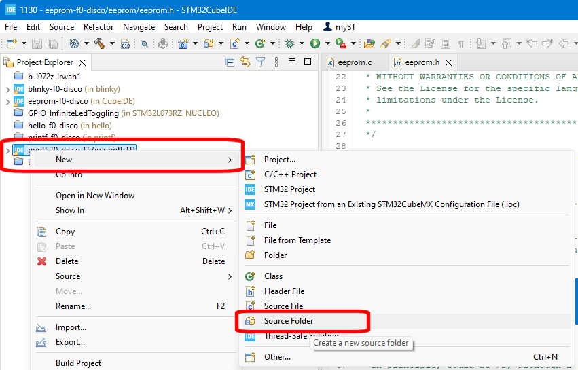
Task: Close the eeprom.h editor tab
Action: [449, 62]
